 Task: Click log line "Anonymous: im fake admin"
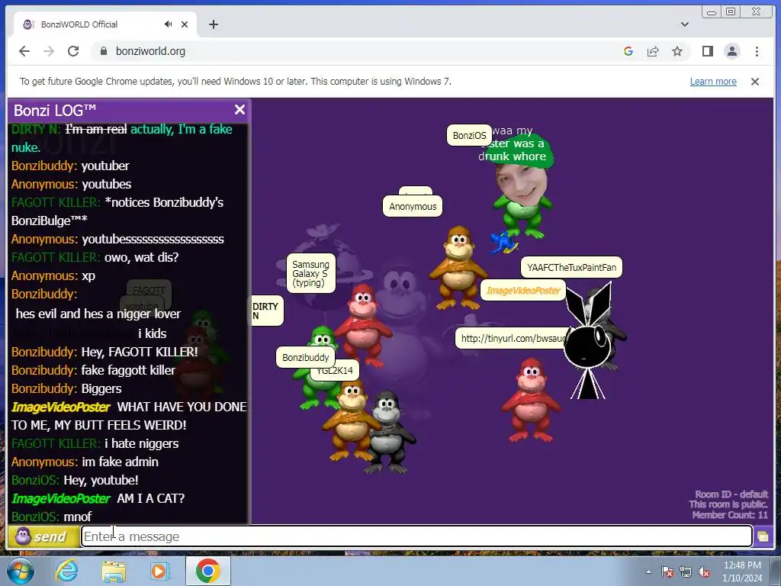85,462
